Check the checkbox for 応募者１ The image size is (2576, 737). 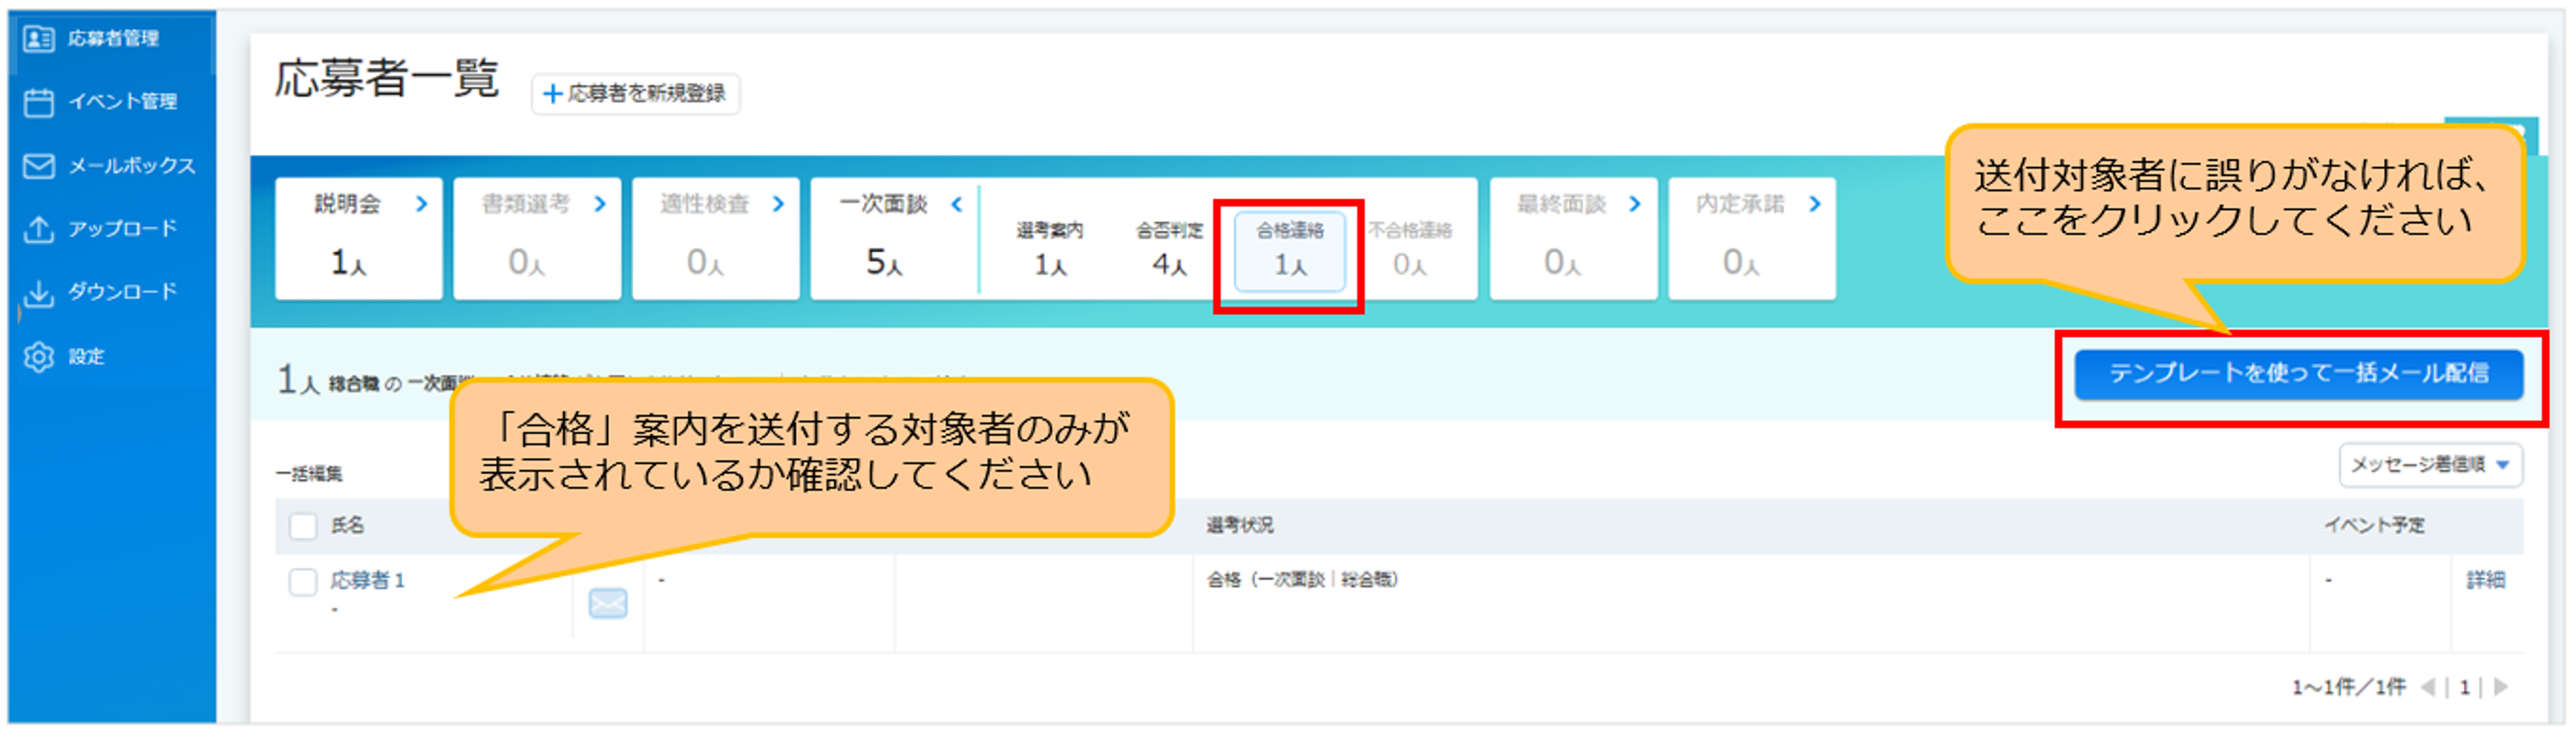(x=303, y=583)
